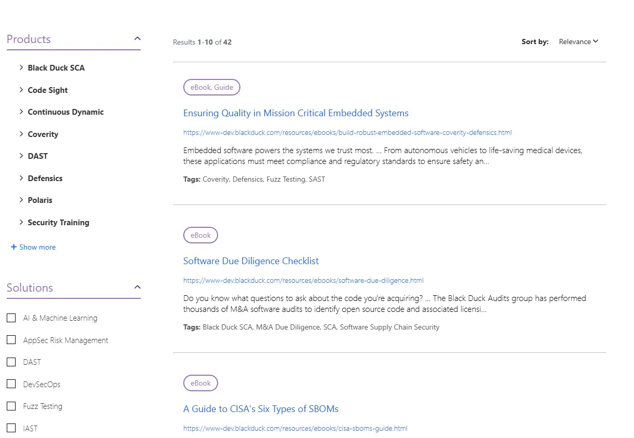Follow the build-robust-embedded-software-coverity-defensics URL

[x=347, y=133]
